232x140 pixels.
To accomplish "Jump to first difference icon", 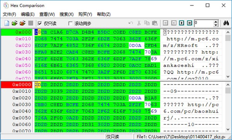I will pos(165,23).
